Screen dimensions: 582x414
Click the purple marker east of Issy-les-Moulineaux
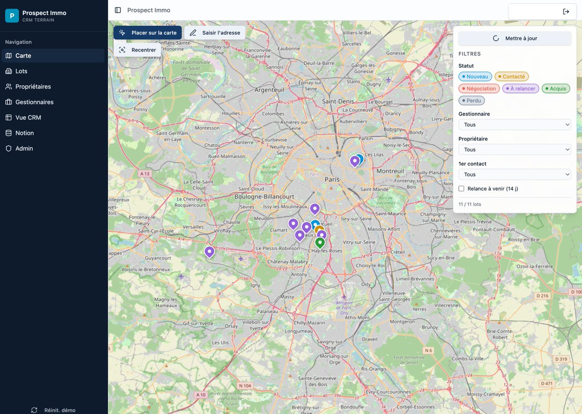pyautogui.click(x=315, y=209)
